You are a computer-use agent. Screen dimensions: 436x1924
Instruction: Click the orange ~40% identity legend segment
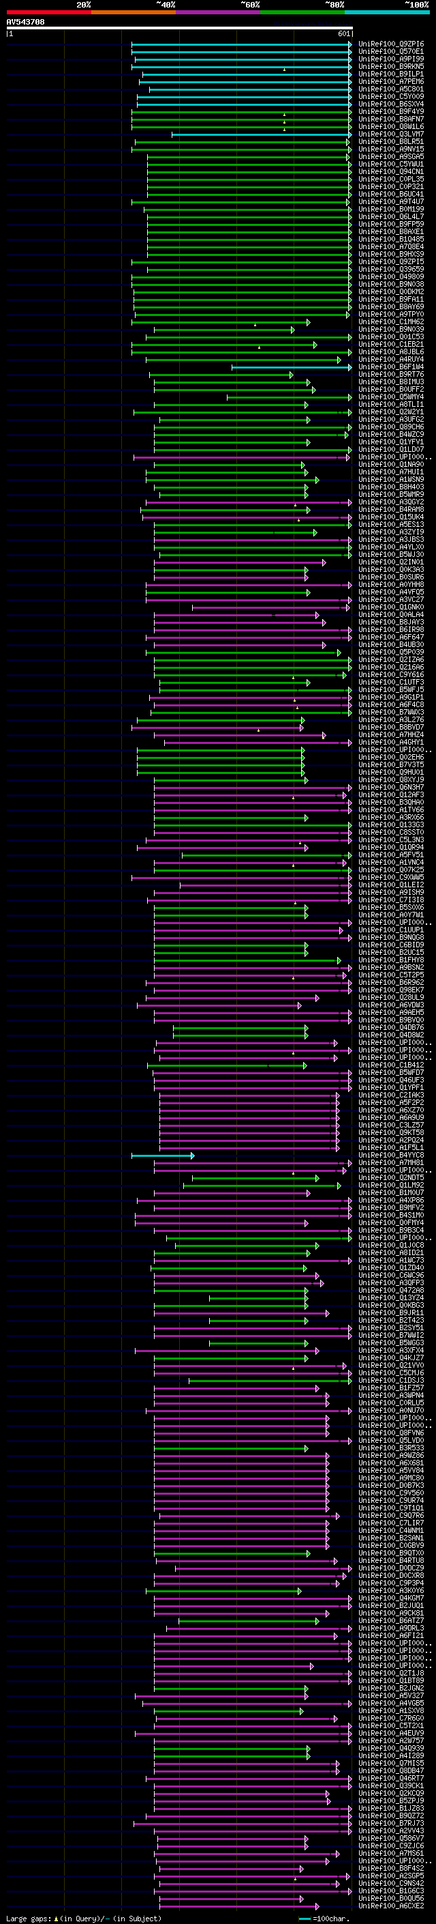pos(134,12)
